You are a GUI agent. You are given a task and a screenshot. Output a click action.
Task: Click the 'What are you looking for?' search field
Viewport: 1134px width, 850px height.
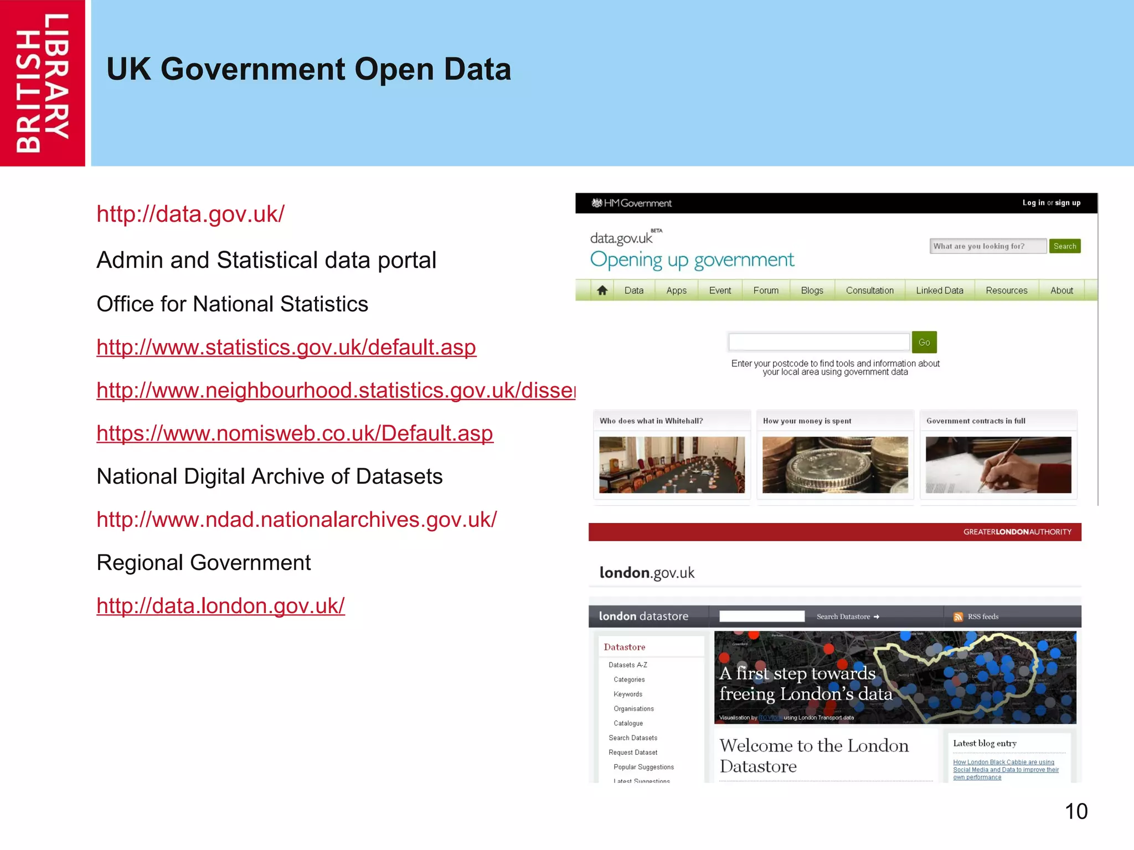tap(988, 246)
